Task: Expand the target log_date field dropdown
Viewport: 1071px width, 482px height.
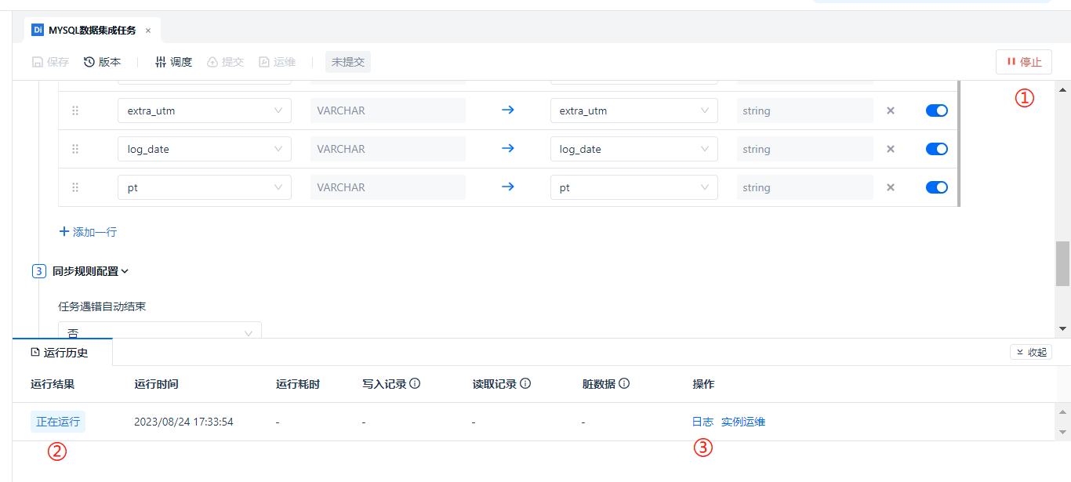Action: point(634,149)
